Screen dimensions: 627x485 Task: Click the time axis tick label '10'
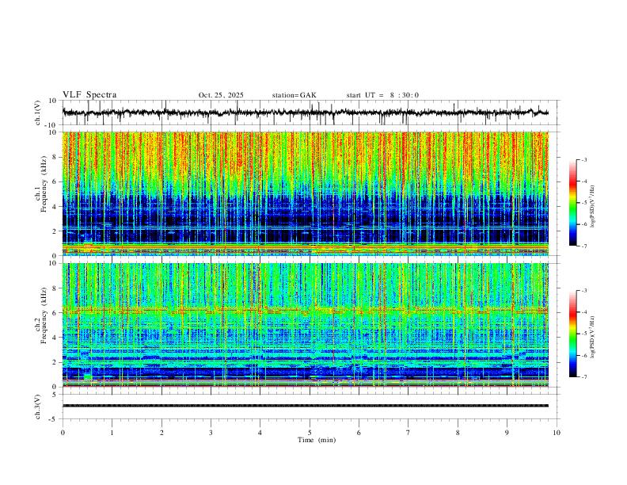pyautogui.click(x=557, y=433)
